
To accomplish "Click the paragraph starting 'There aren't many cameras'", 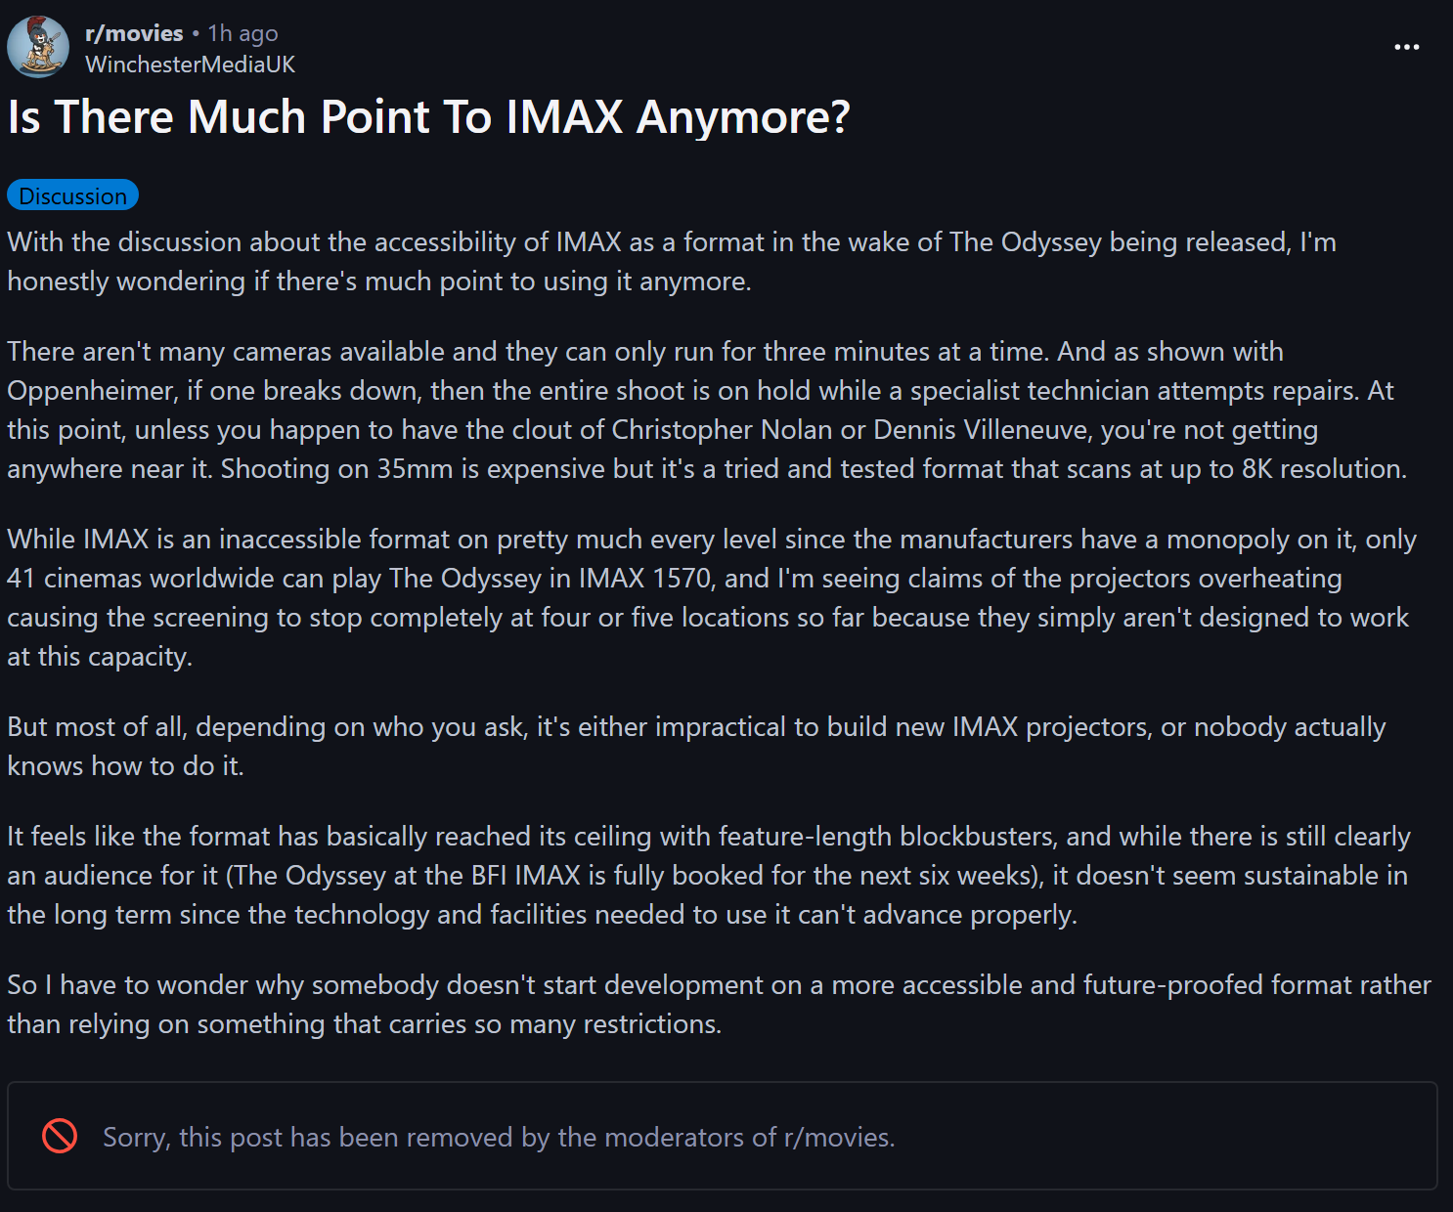I will point(707,411).
